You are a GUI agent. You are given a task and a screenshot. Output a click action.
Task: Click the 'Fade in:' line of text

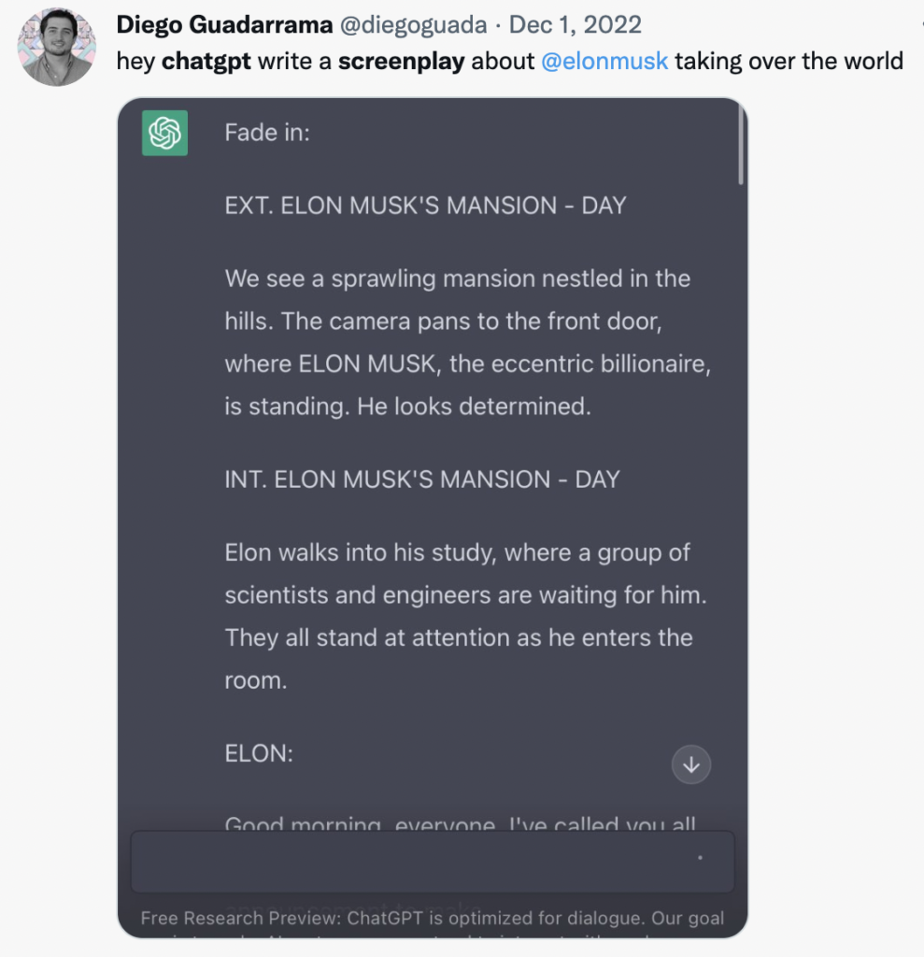point(267,133)
